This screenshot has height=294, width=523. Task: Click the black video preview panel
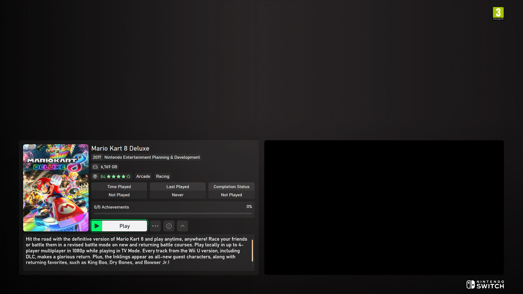tap(384, 207)
